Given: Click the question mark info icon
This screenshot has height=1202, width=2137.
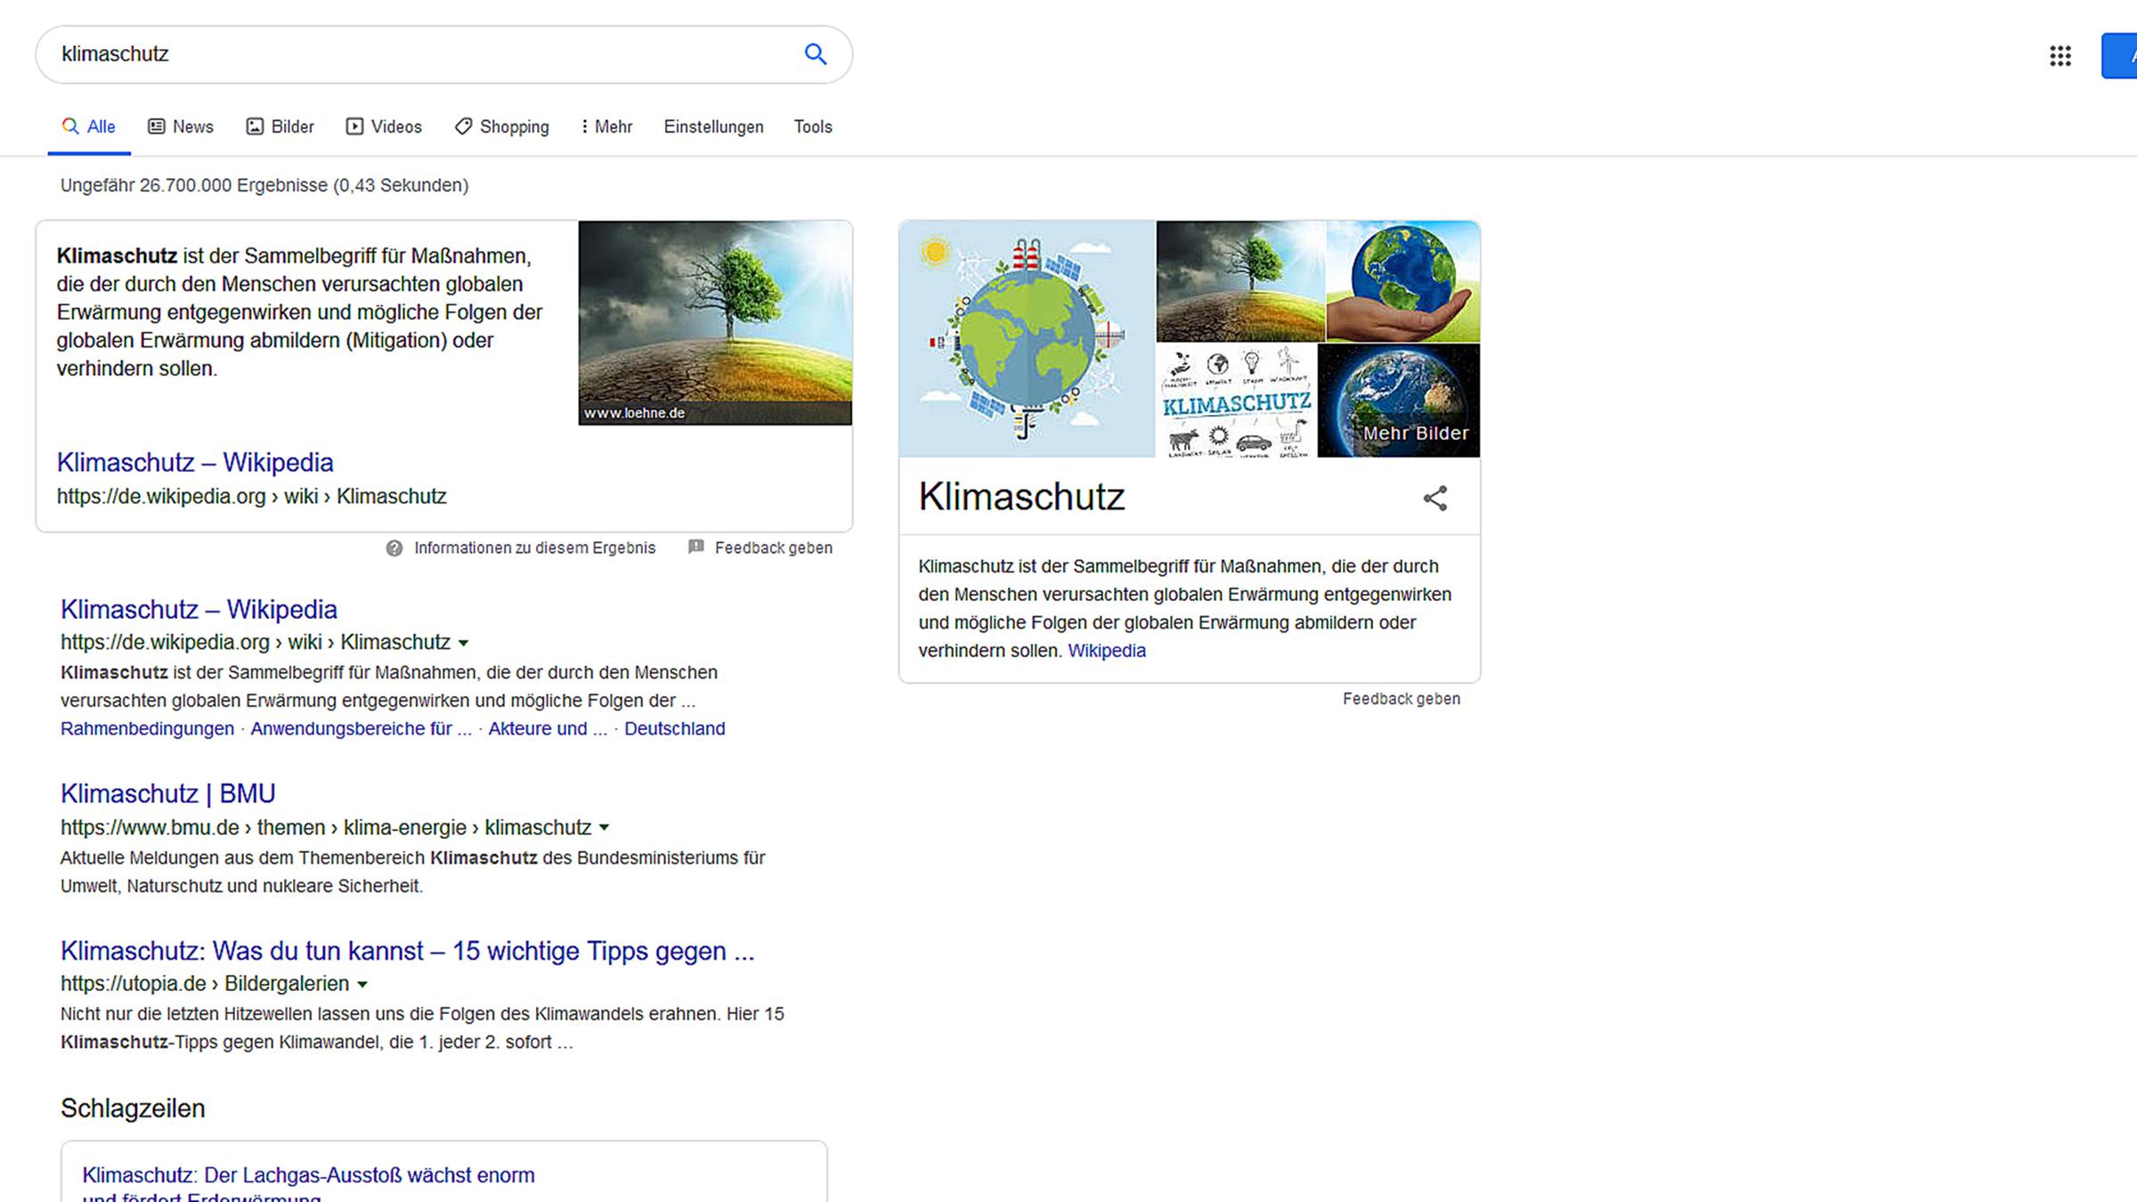Looking at the screenshot, I should [394, 548].
